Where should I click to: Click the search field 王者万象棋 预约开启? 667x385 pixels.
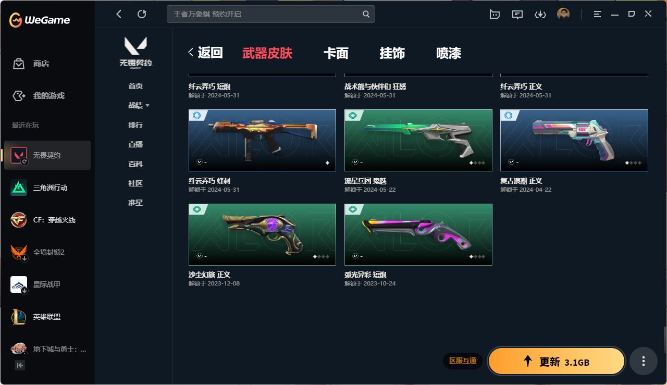point(271,14)
